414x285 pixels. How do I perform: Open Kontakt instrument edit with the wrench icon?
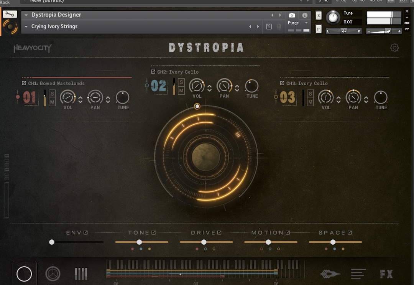tap(10, 14)
